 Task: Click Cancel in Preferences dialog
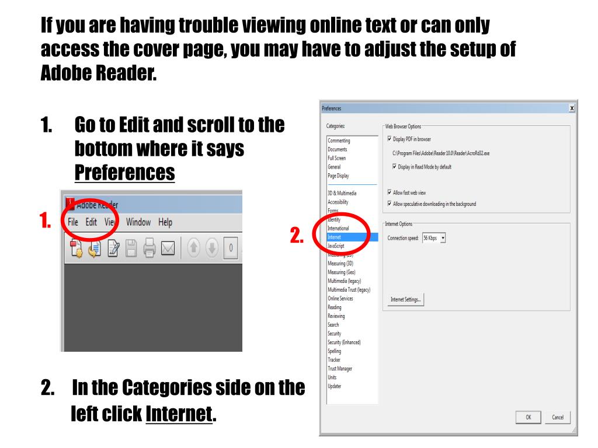point(558,417)
